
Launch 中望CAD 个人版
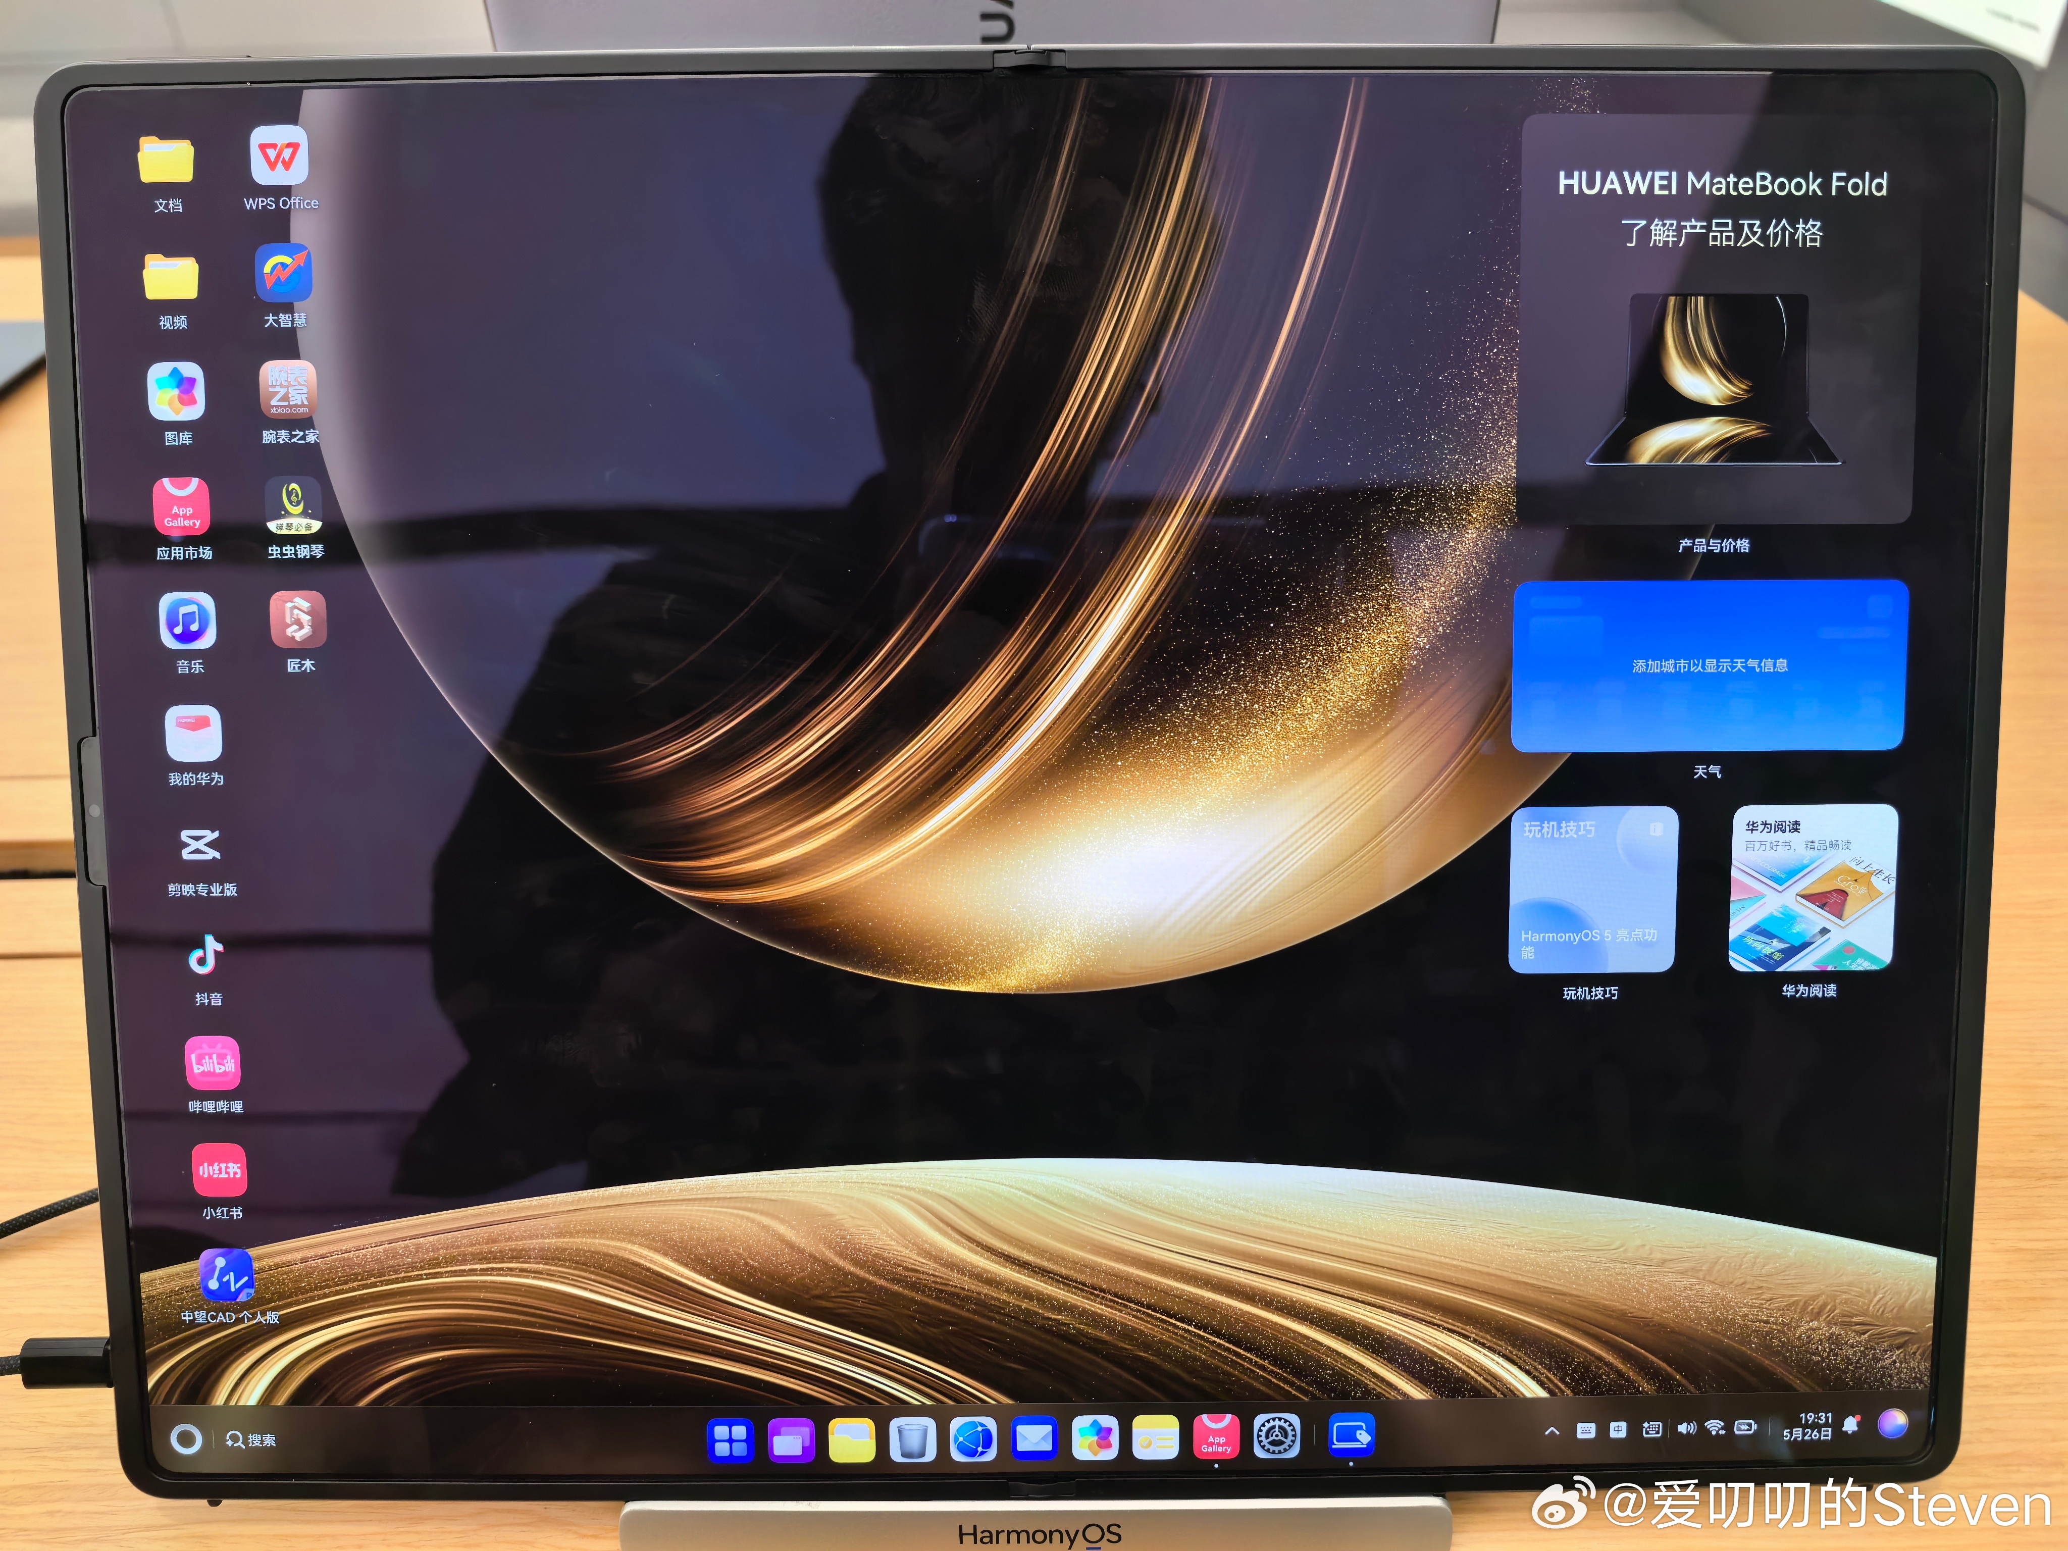[x=226, y=1275]
